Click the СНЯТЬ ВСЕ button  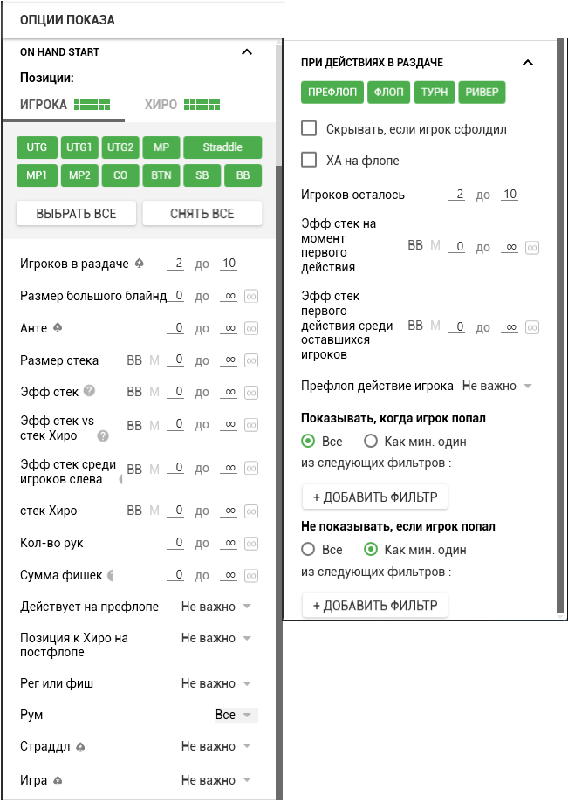point(202,214)
